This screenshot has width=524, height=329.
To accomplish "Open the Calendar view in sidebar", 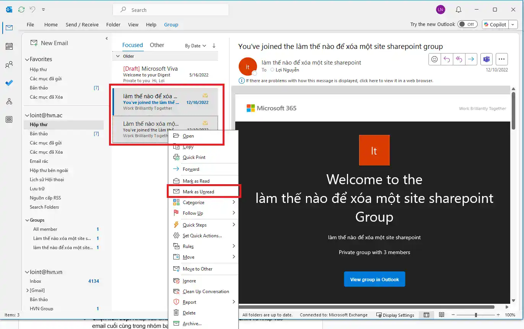I will click(9, 46).
